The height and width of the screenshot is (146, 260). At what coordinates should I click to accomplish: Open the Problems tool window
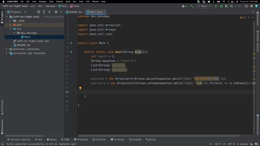click(81, 140)
